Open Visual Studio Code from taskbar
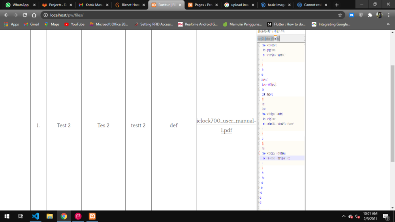The width and height of the screenshot is (395, 222). tap(35, 216)
